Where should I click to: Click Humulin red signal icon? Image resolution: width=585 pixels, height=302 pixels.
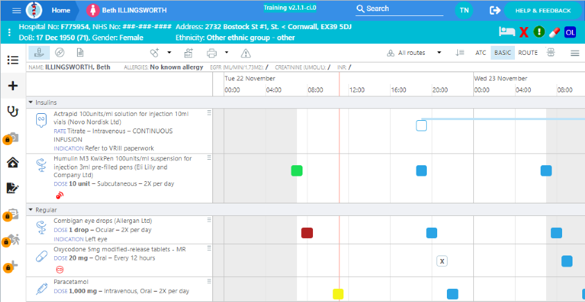coord(59,195)
